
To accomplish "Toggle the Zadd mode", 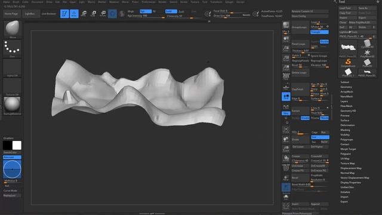I will point(171,11).
